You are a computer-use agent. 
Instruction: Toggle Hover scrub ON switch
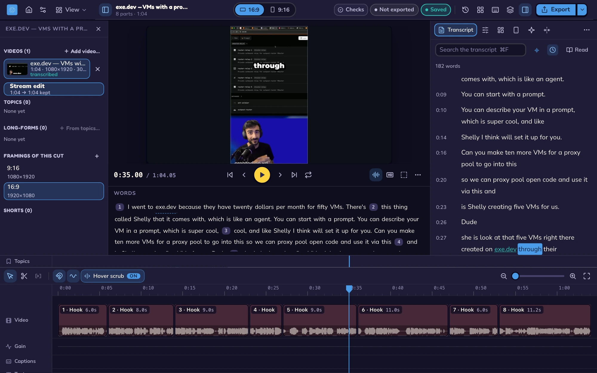[113, 276]
